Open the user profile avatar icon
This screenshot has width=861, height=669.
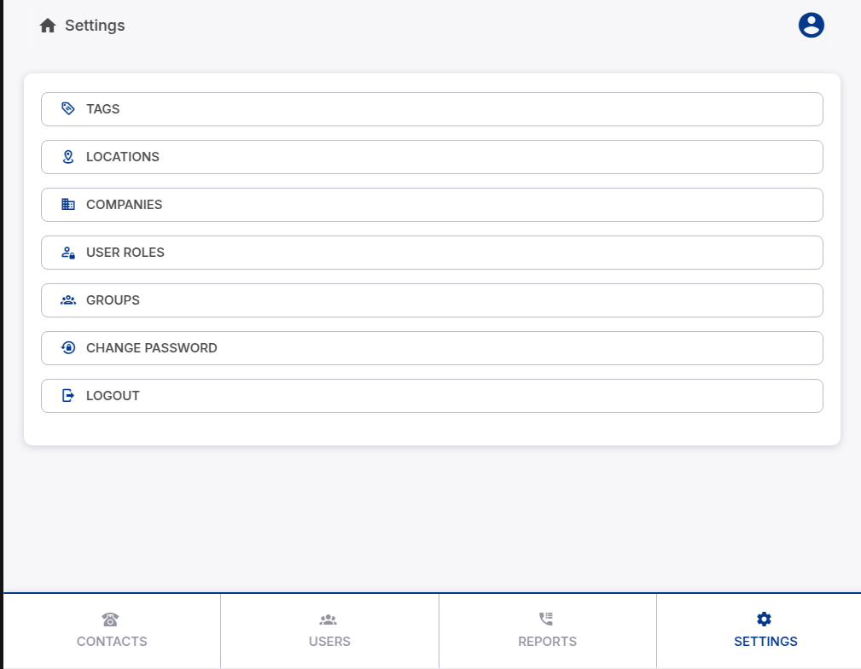(811, 26)
